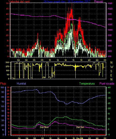Click the pressure value 1005
116x139 pixels.
click(110, 25)
